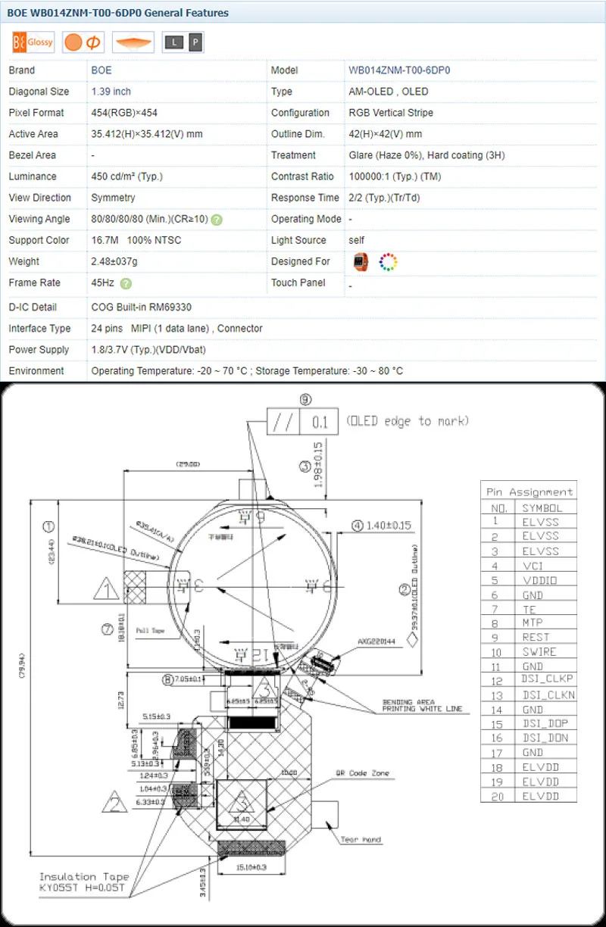This screenshot has width=606, height=927.
Task: Open the BOE brand link
Action: tap(102, 70)
